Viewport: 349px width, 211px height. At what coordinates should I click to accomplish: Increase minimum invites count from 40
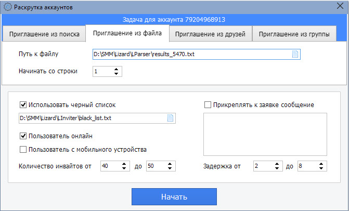click(x=124, y=164)
